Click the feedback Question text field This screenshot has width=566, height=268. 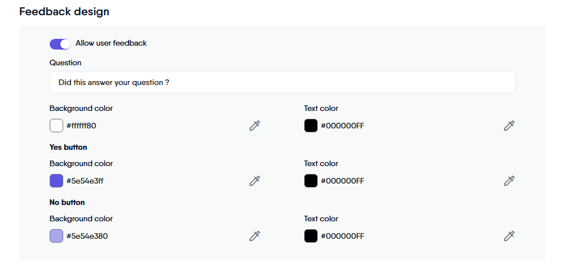click(x=282, y=82)
